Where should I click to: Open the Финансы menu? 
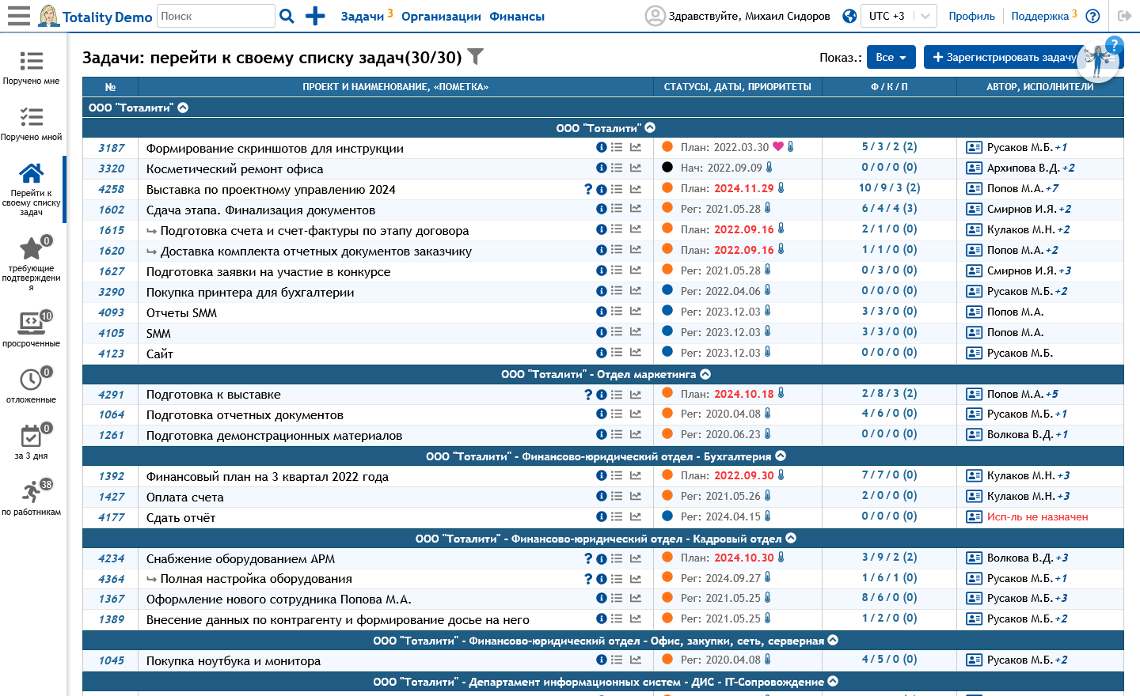click(516, 17)
